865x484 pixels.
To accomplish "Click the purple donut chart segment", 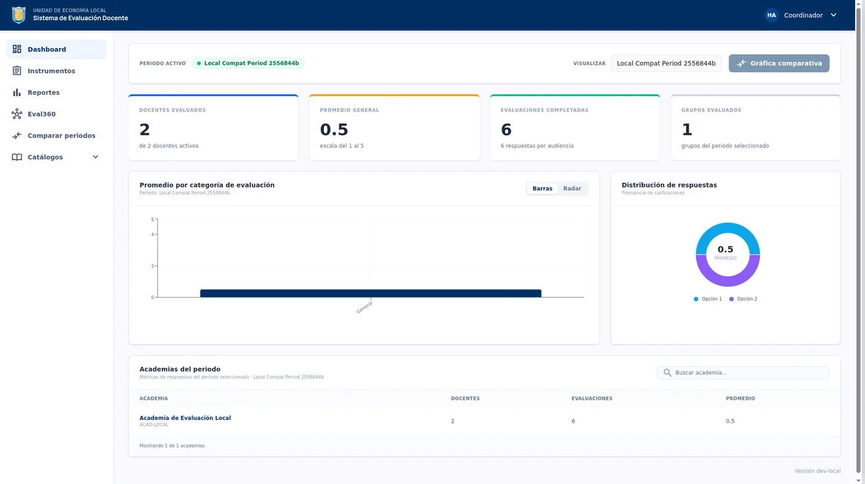I will tap(728, 282).
